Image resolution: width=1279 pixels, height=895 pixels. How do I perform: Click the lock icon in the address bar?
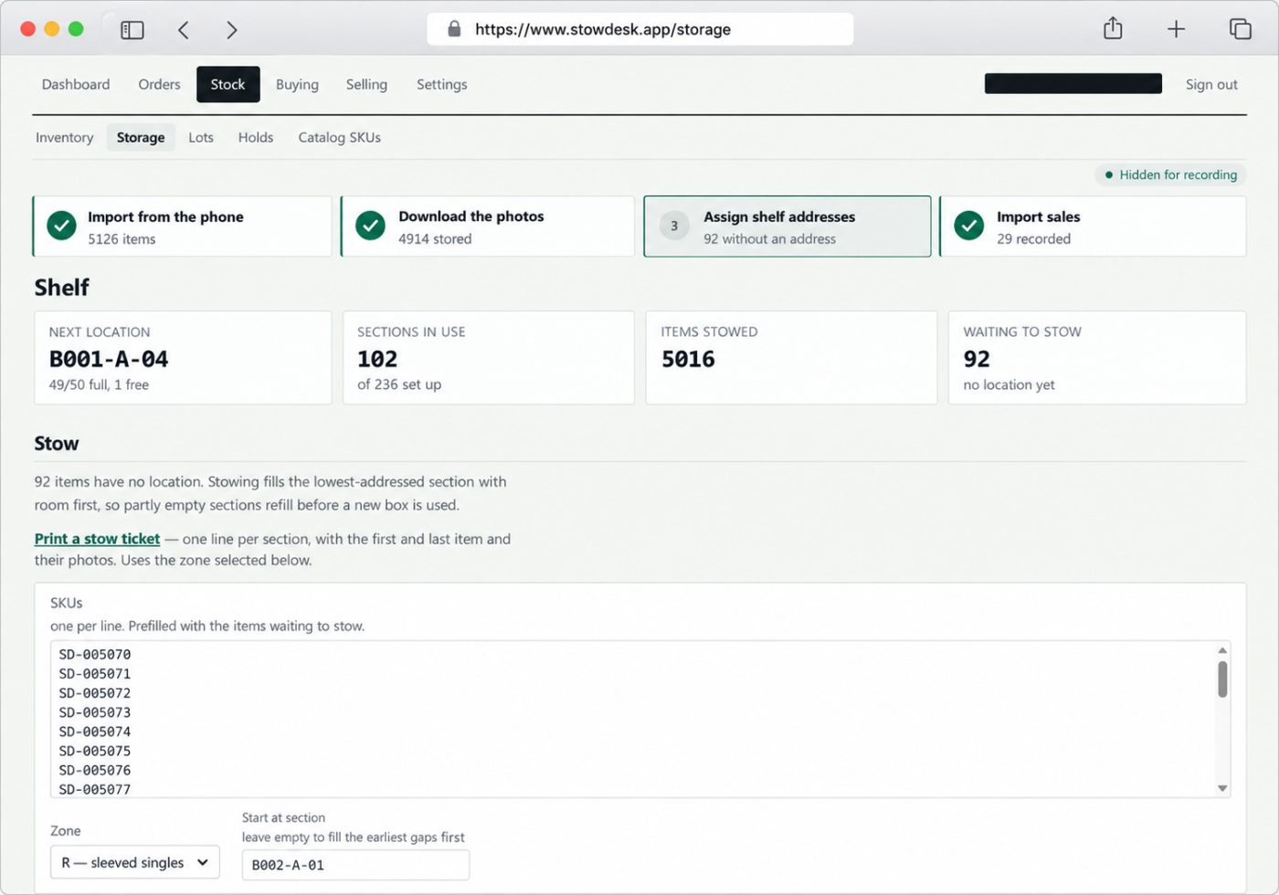click(454, 29)
